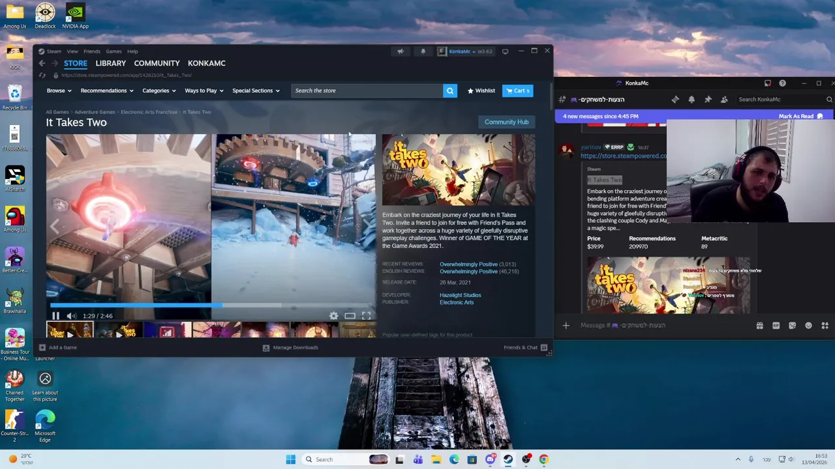Open the Hazelight Studios developer link
Viewport: 835px width, 469px height.
(460, 295)
